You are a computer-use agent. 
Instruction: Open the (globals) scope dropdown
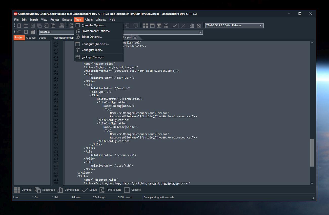56,32
